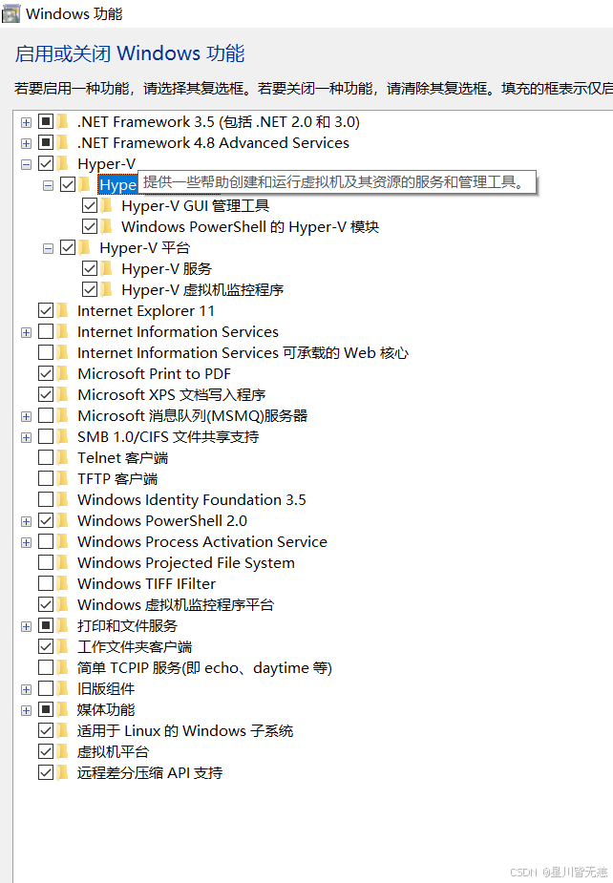Screen dimensions: 613x883
Task: Uncheck Internet Explorer 11 checkbox
Action: [46, 310]
